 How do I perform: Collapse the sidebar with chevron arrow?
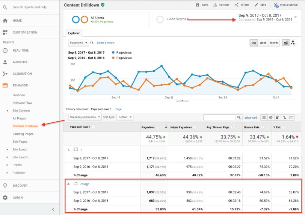(x=53, y=209)
